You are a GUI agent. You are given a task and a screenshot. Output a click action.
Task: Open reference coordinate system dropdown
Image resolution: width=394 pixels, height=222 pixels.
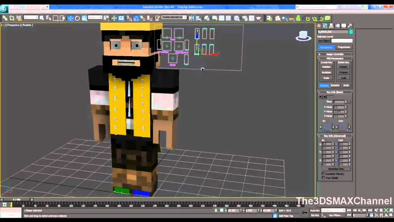tap(95, 17)
